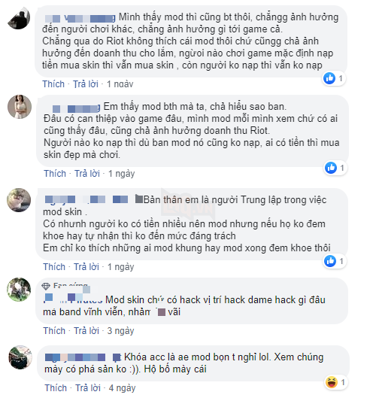376x410 pixels.
Task: Open the '4 ngày' timestamp of last comment
Action: [122, 387]
